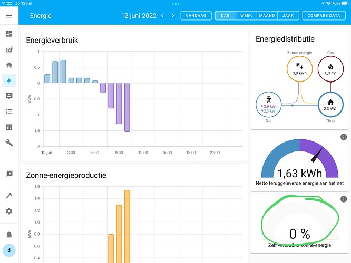Image resolution: width=351 pixels, height=263 pixels.
Task: Click the COMPARE DATA button
Action: 324,16
